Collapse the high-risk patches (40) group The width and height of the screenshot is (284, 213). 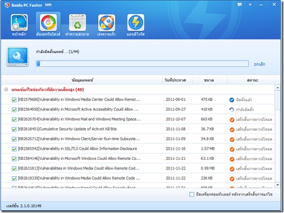(6, 89)
